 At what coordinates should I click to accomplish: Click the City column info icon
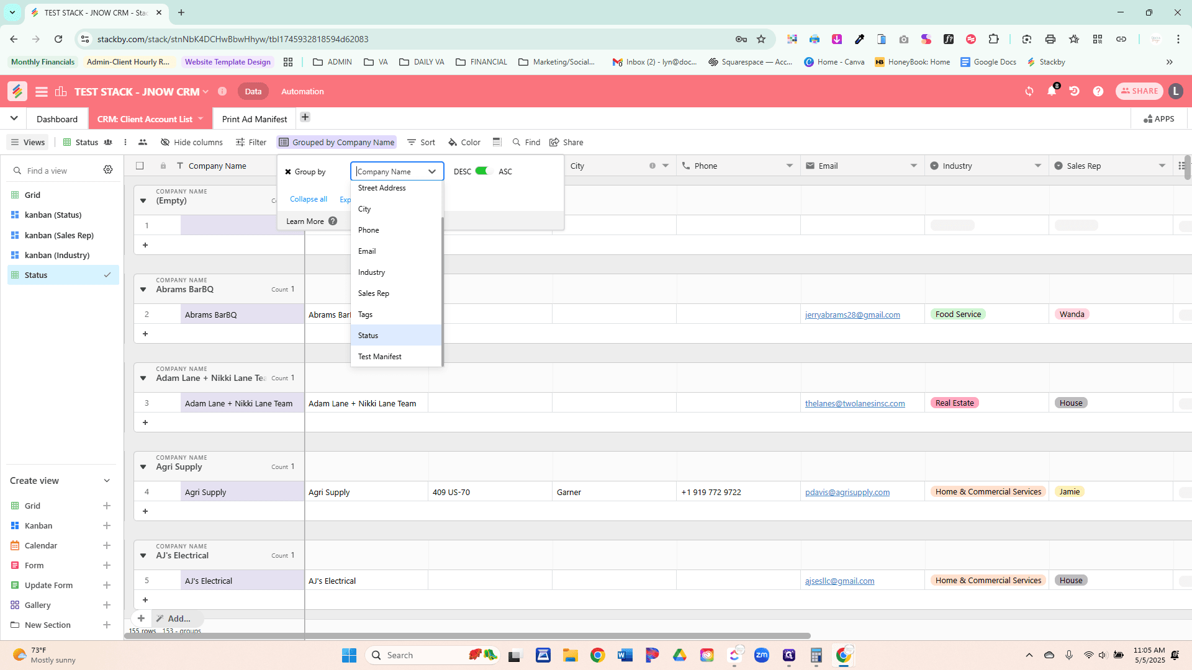652,166
